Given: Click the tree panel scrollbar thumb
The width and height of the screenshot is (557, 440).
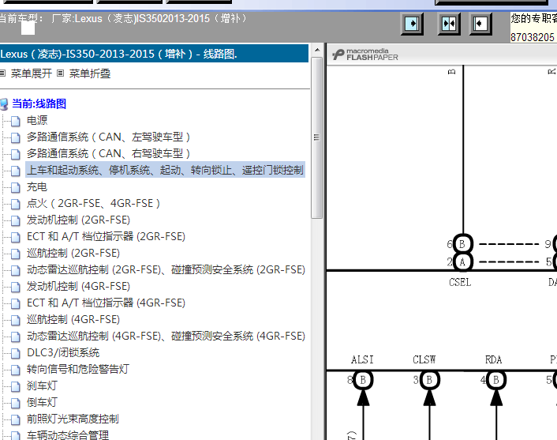Looking at the screenshot, I should tap(317, 137).
